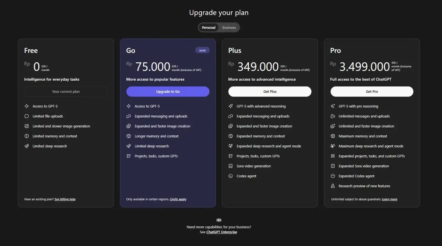
Task: Click the Get Plus button
Action: (x=270, y=91)
